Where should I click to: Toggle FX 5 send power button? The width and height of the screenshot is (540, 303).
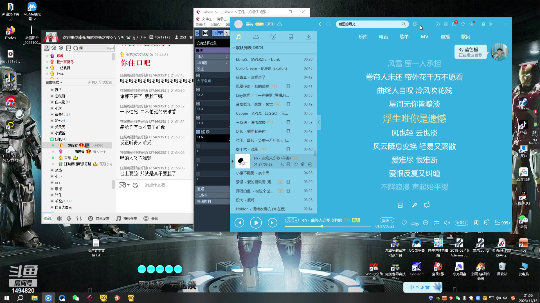[x=198, y=132]
